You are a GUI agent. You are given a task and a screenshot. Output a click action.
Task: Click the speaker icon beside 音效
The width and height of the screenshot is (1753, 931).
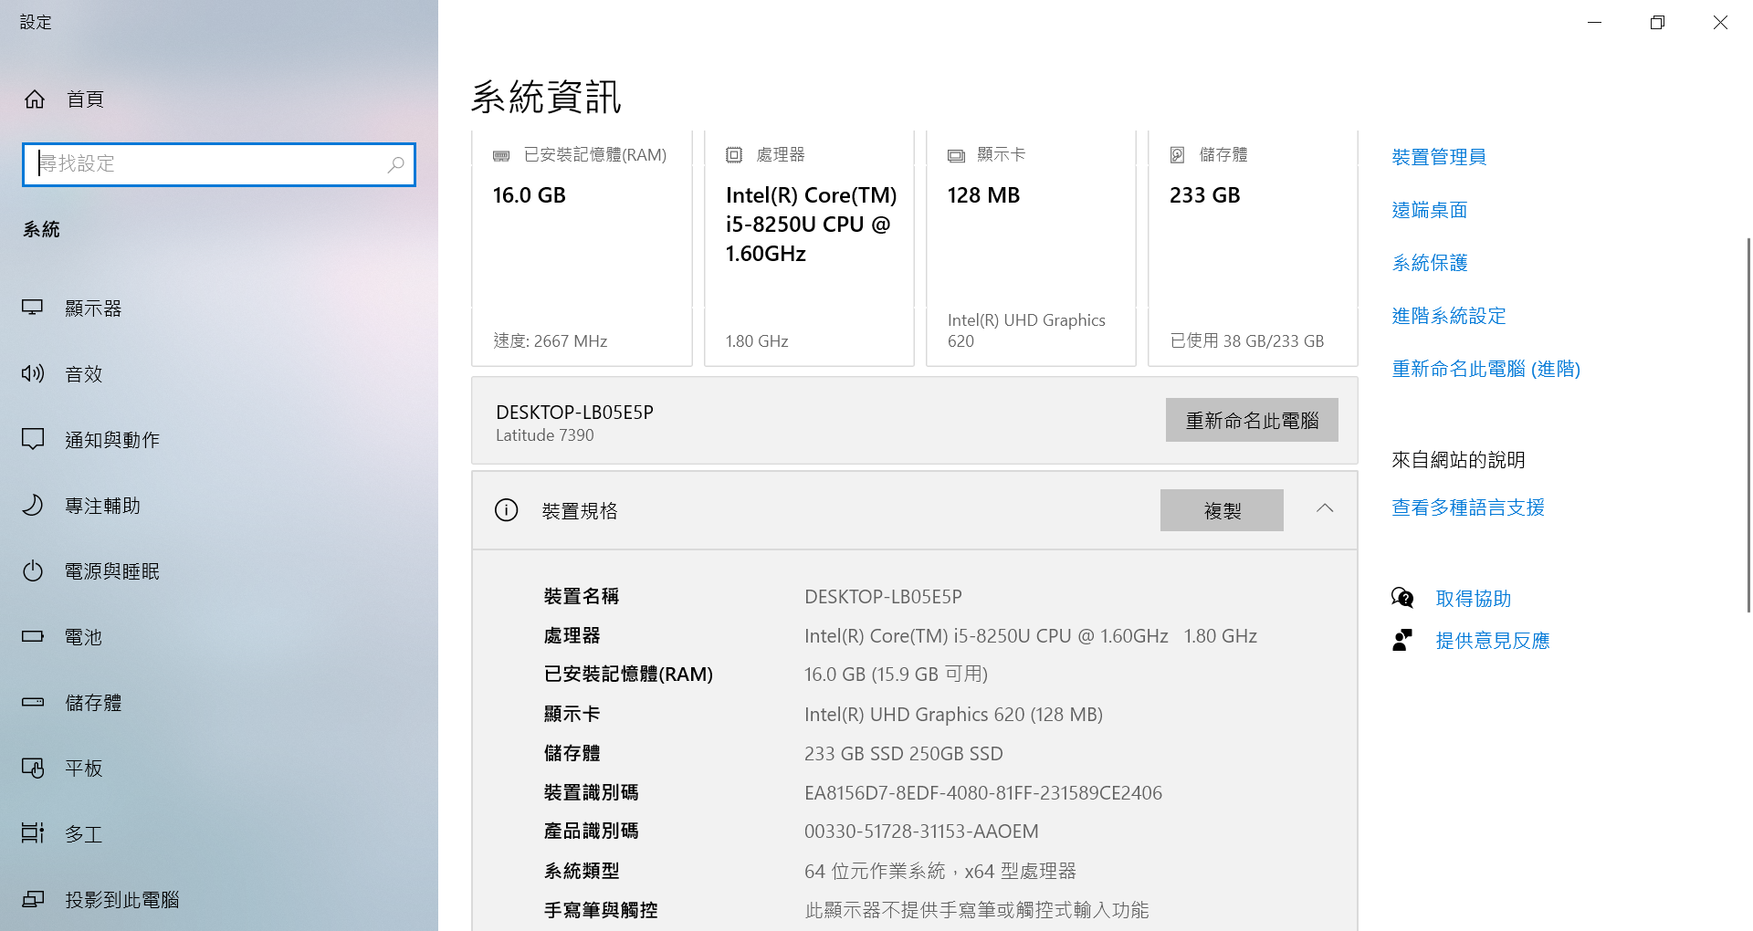tap(33, 373)
